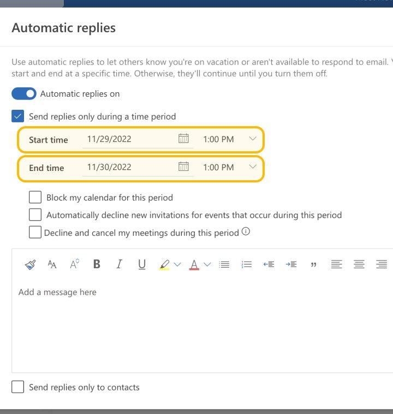This screenshot has width=393, height=414.
Task: Uncheck Send replies only during a time period
Action: point(17,116)
